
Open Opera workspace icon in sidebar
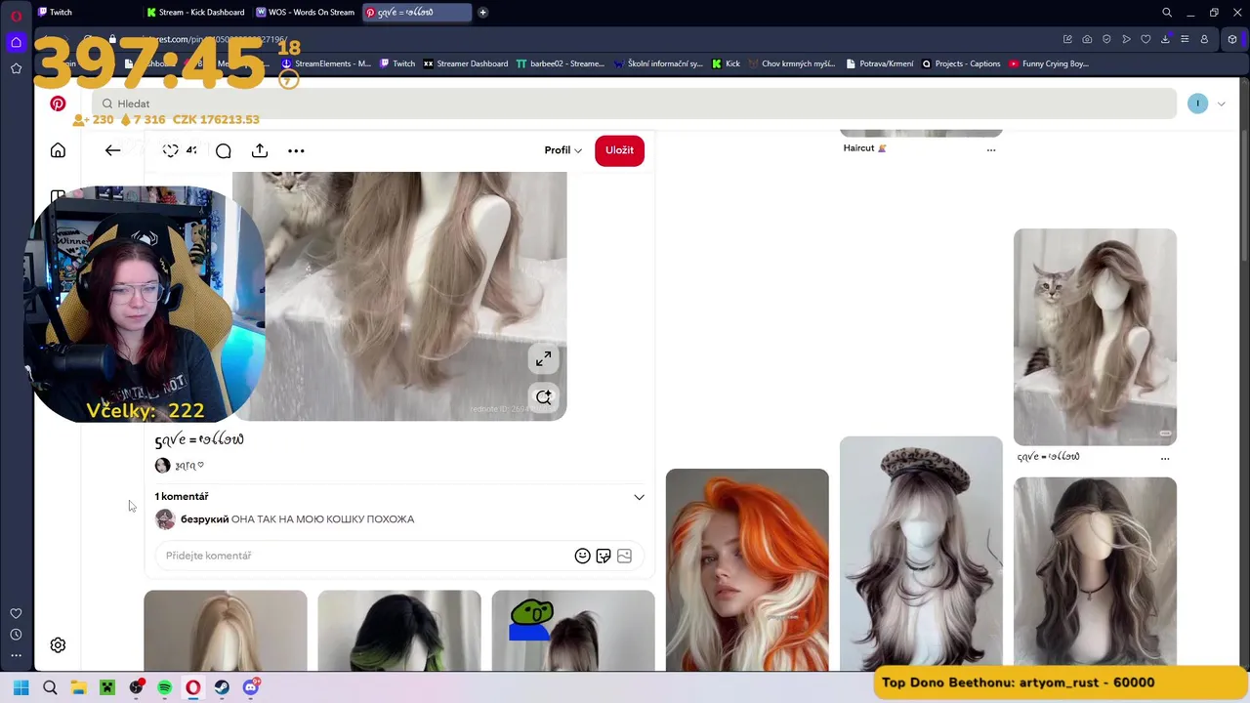(16, 42)
